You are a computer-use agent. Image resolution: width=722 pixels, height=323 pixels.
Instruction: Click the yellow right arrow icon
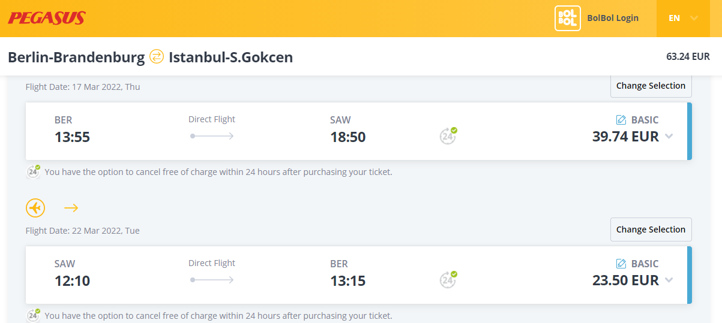pyautogui.click(x=71, y=208)
